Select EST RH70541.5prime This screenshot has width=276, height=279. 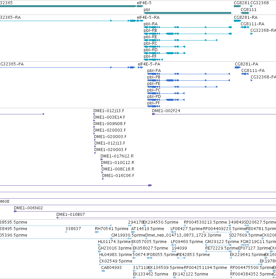(x=112, y=229)
